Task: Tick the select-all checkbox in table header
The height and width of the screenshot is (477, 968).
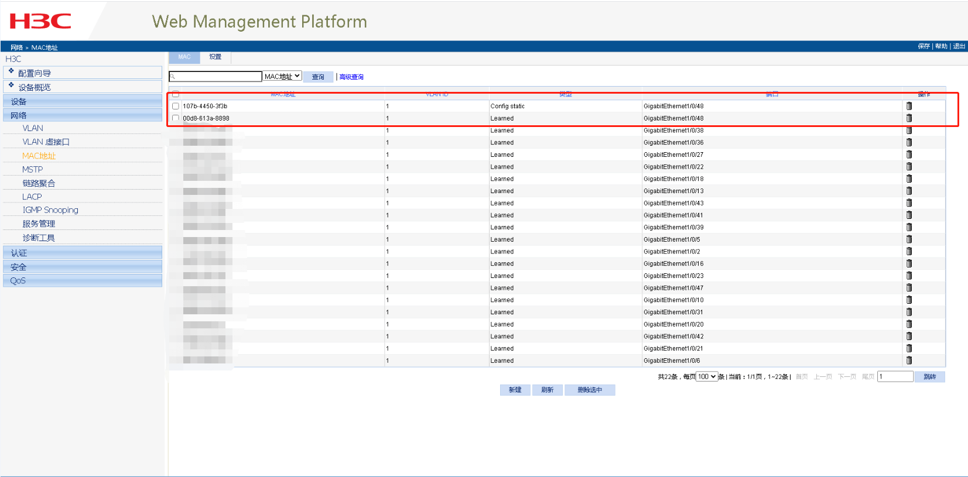Action: (x=176, y=94)
